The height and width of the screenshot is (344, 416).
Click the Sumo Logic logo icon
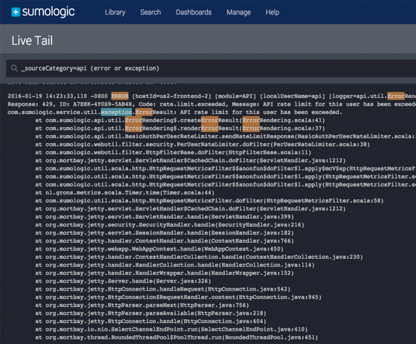point(16,13)
